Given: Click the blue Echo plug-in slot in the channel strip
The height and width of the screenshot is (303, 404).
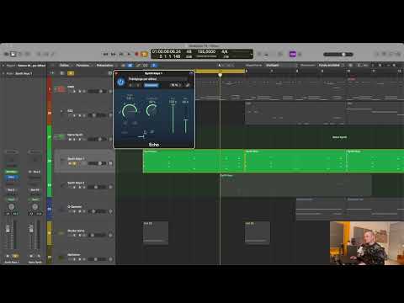Looking at the screenshot, I should click(x=11, y=178).
